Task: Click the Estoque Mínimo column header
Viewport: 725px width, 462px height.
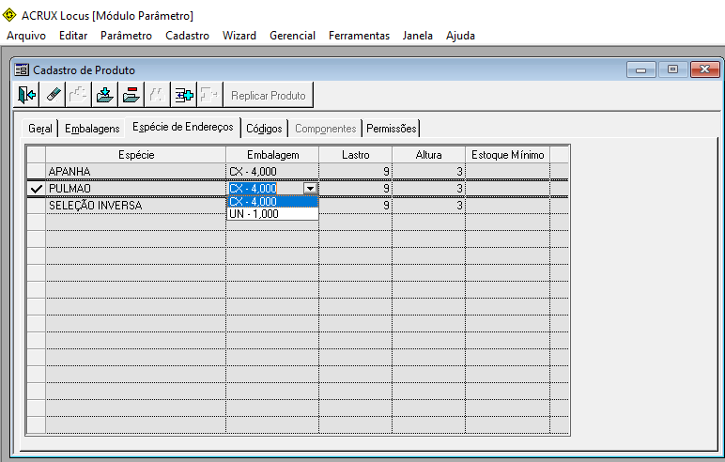Action: 508,154
